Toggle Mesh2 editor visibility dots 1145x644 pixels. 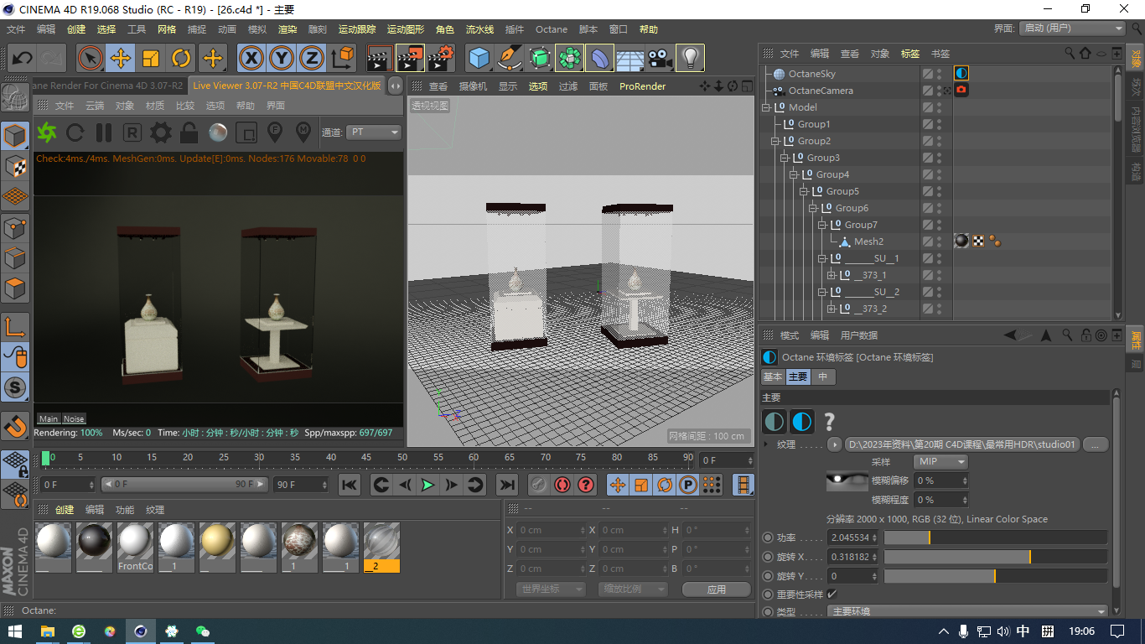940,241
